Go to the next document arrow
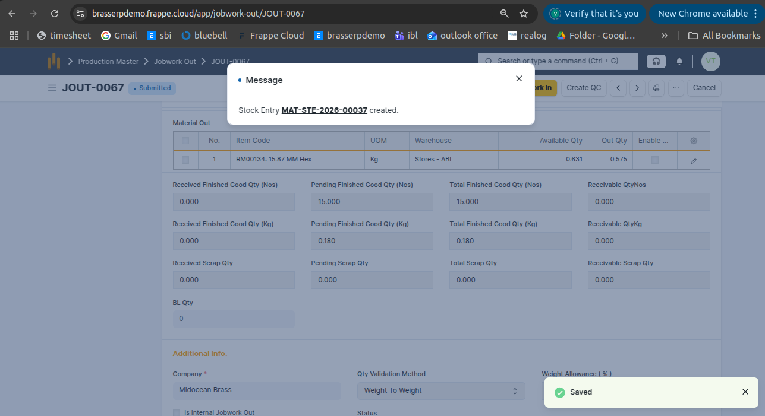765x416 pixels. (x=637, y=88)
